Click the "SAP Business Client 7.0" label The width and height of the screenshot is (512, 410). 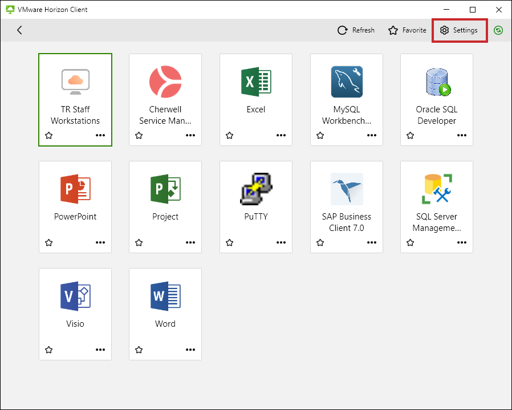tap(347, 222)
